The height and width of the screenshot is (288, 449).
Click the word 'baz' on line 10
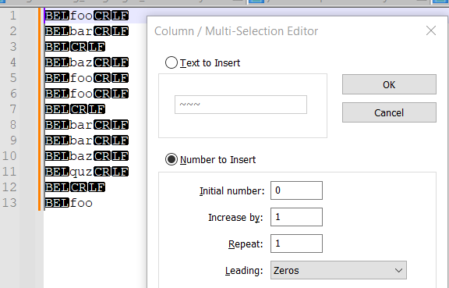[x=81, y=156]
